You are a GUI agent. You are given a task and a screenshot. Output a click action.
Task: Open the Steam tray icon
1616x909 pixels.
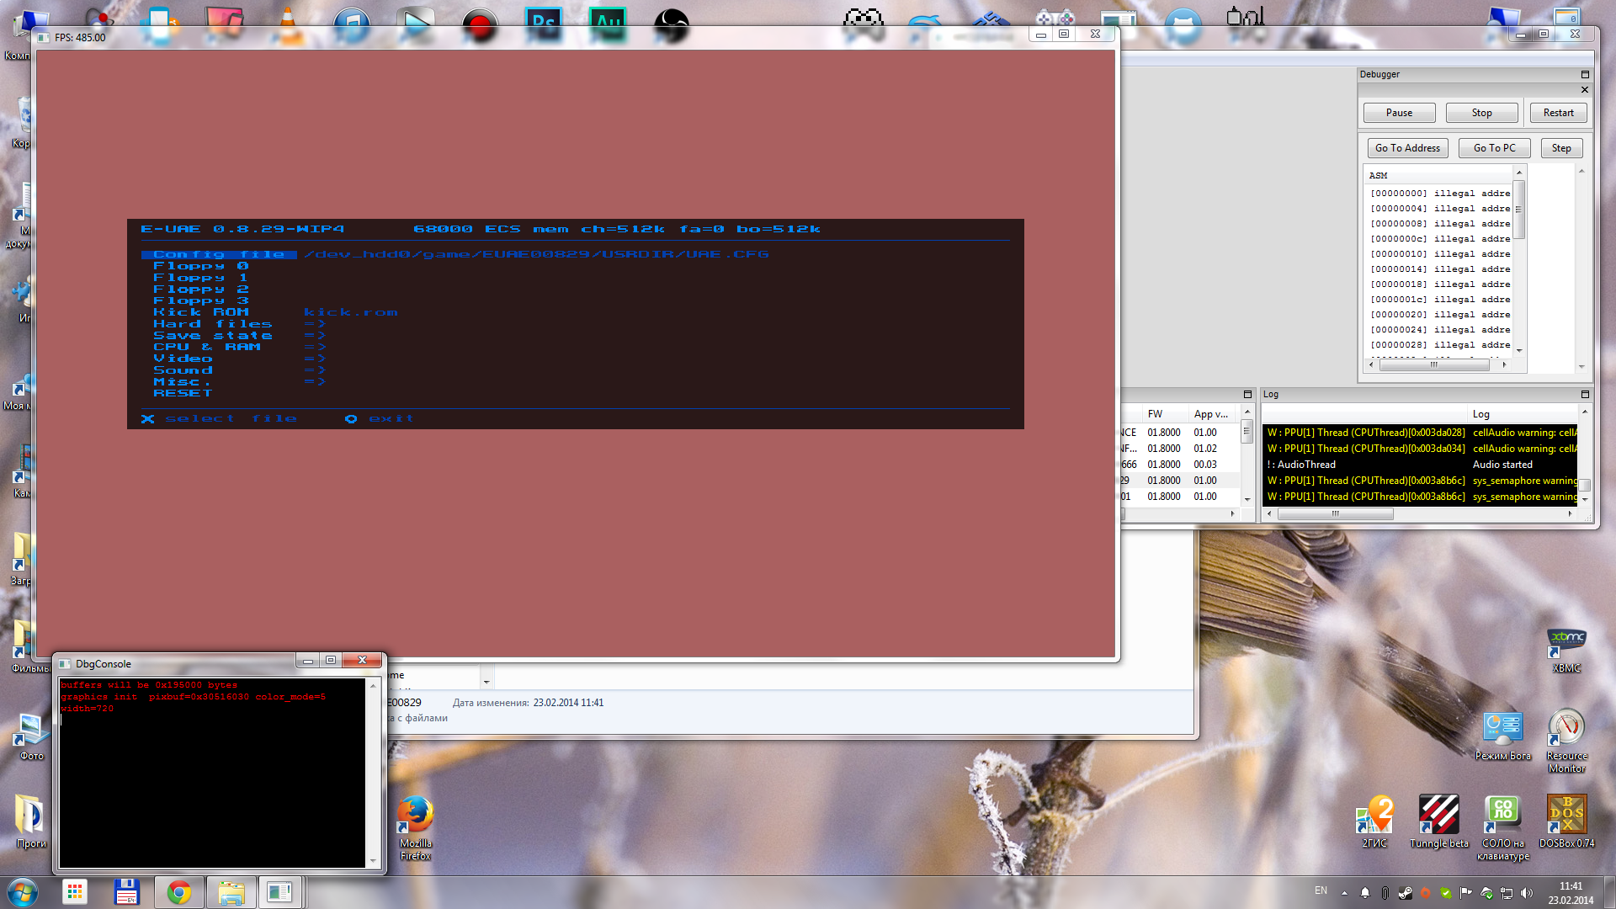pos(1405,893)
